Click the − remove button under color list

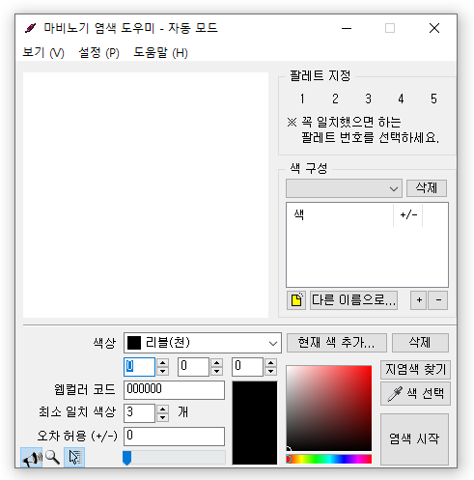click(438, 300)
